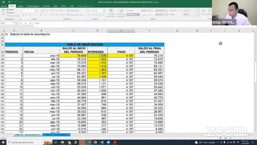
Task: Switch to the blue CASO sheet tab
Action: click(56, 135)
